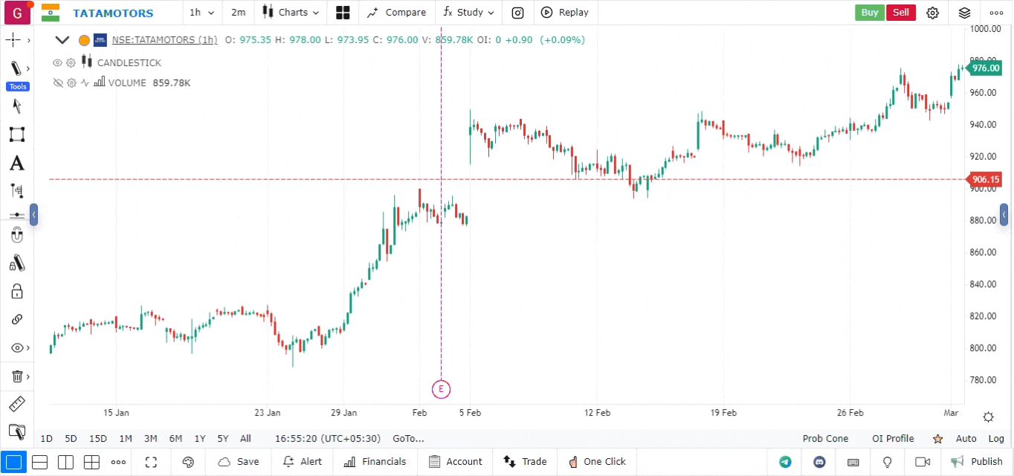Click the earnings E marker on timeline
Viewport: 1014px width, 476px height.
pos(441,388)
